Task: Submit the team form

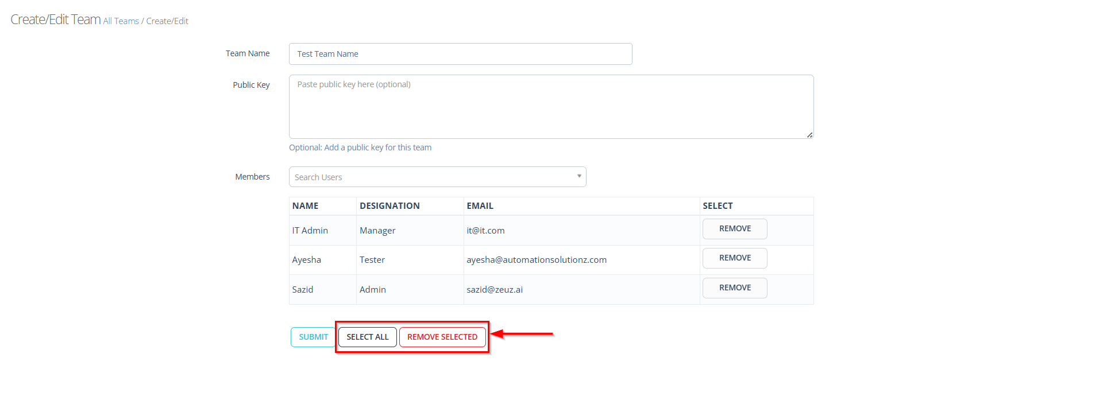Action: tap(313, 337)
